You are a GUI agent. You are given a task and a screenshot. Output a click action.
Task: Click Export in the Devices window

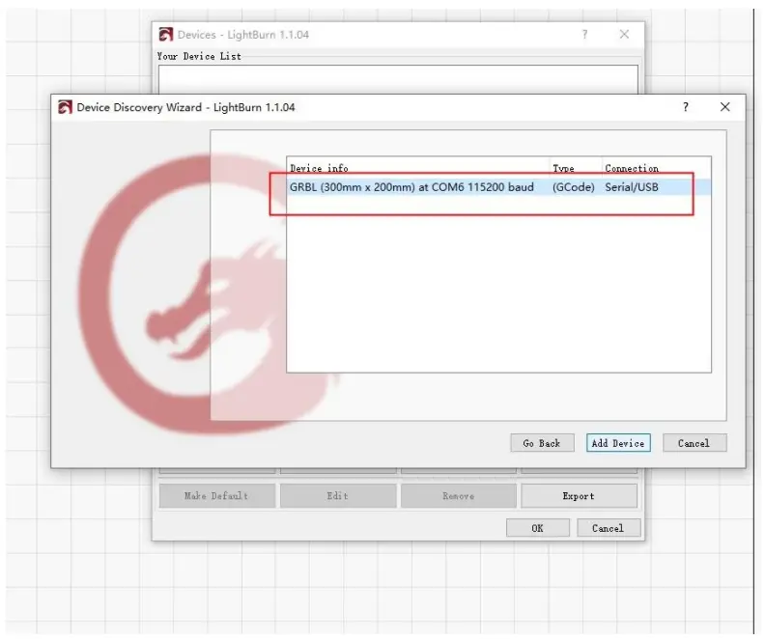point(579,496)
